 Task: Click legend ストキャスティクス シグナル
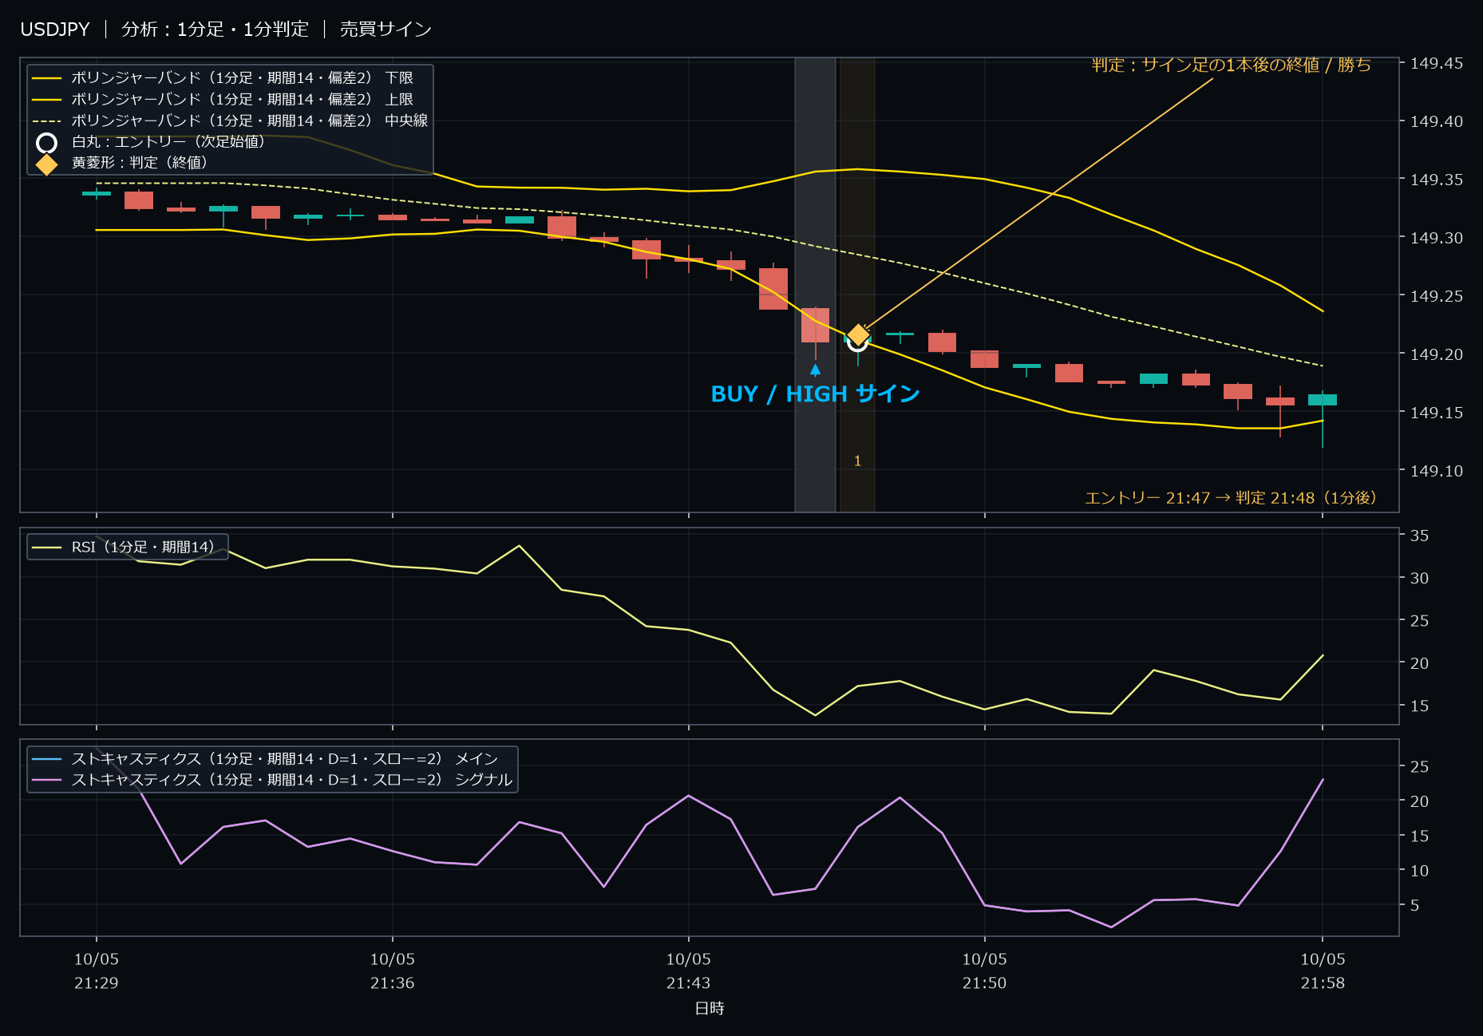coord(271,780)
